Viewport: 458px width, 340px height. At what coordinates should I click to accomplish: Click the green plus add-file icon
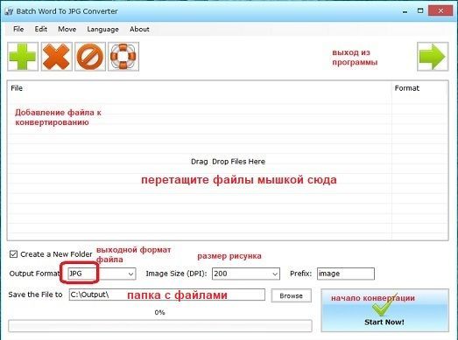tap(23, 57)
